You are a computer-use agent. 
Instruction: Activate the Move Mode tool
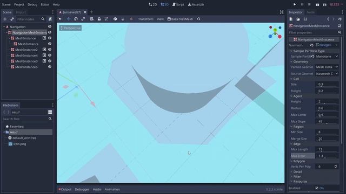69,19
